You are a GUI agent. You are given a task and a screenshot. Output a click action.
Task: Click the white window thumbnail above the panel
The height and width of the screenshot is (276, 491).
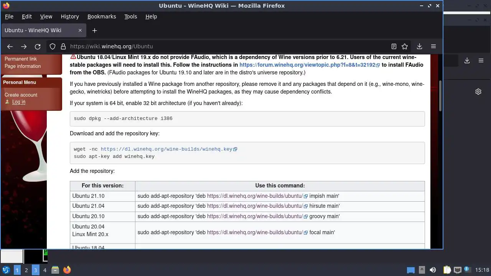point(12,256)
